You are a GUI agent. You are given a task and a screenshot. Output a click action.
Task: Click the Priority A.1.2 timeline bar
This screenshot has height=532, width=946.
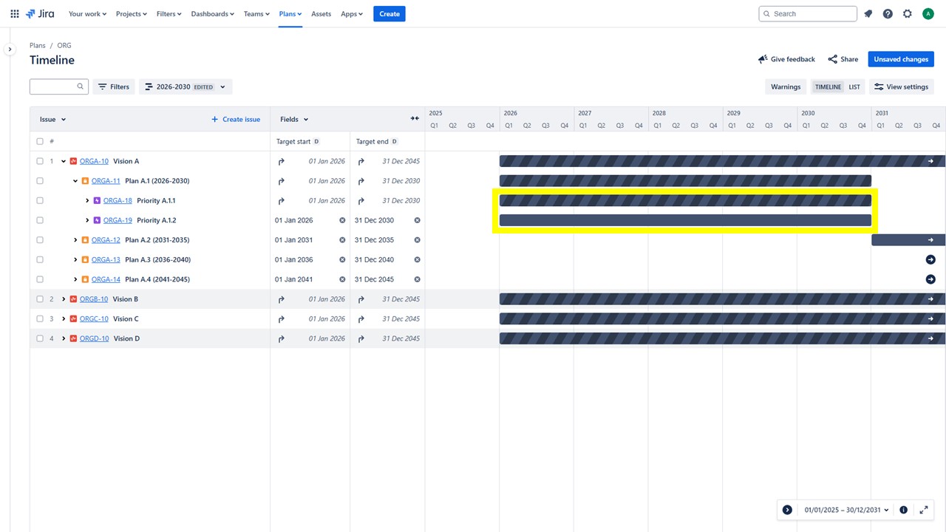(x=685, y=220)
